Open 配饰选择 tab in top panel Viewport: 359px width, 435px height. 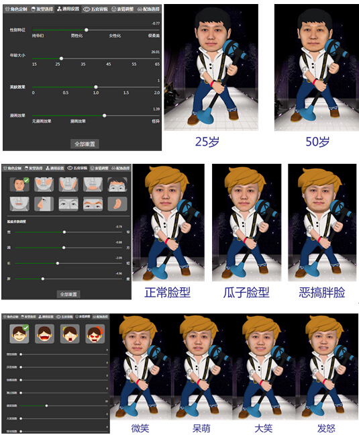148,9
